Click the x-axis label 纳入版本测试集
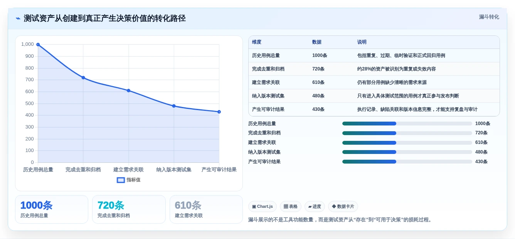 click(x=174, y=170)
